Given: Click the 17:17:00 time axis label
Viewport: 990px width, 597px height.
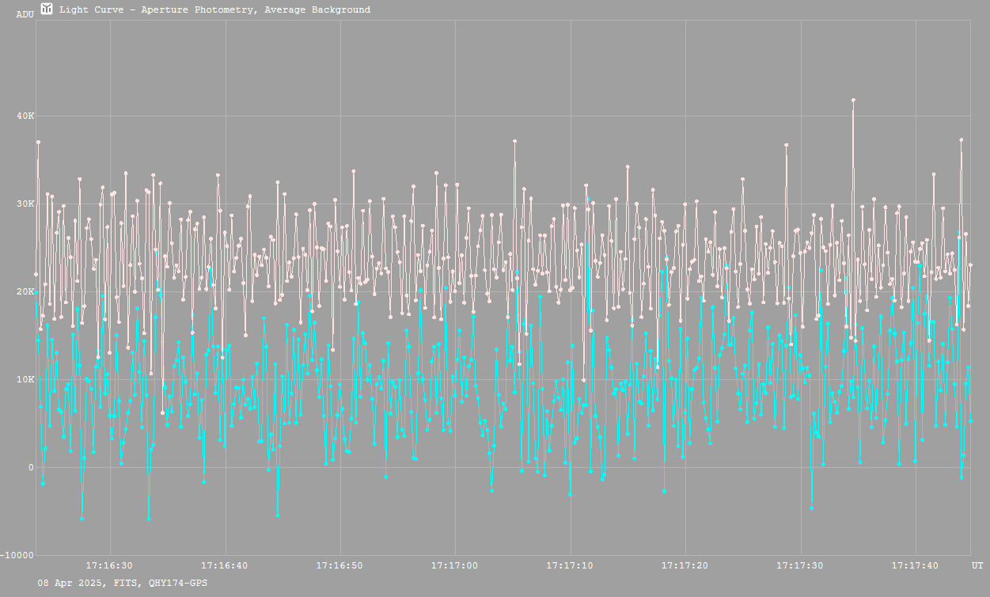Looking at the screenshot, I should coord(455,565).
